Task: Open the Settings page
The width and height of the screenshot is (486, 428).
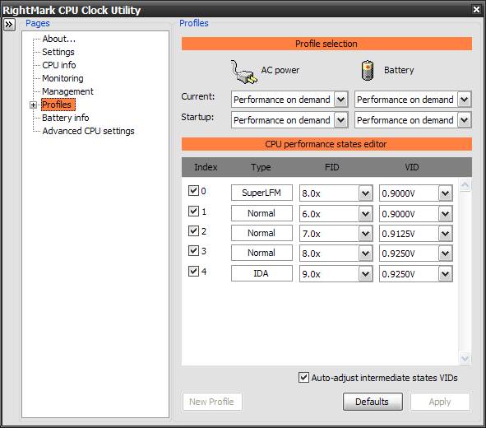Action: click(x=58, y=52)
